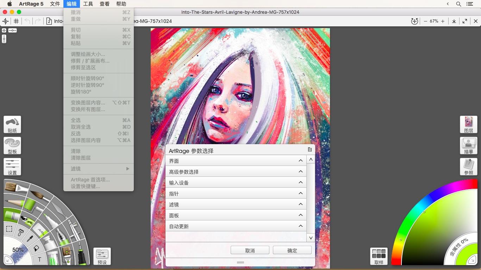Select the Text tool
This screenshot has height=270, width=481.
pyautogui.click(x=39, y=260)
